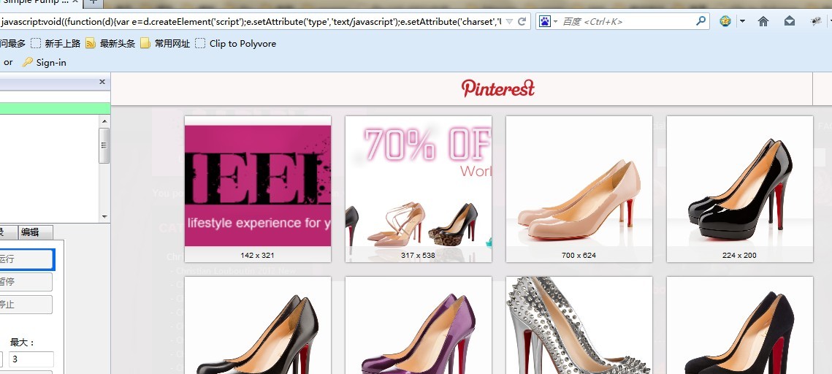The width and height of the screenshot is (832, 374).
Task: Focus the 最大 input field with 3
Action: (x=31, y=359)
